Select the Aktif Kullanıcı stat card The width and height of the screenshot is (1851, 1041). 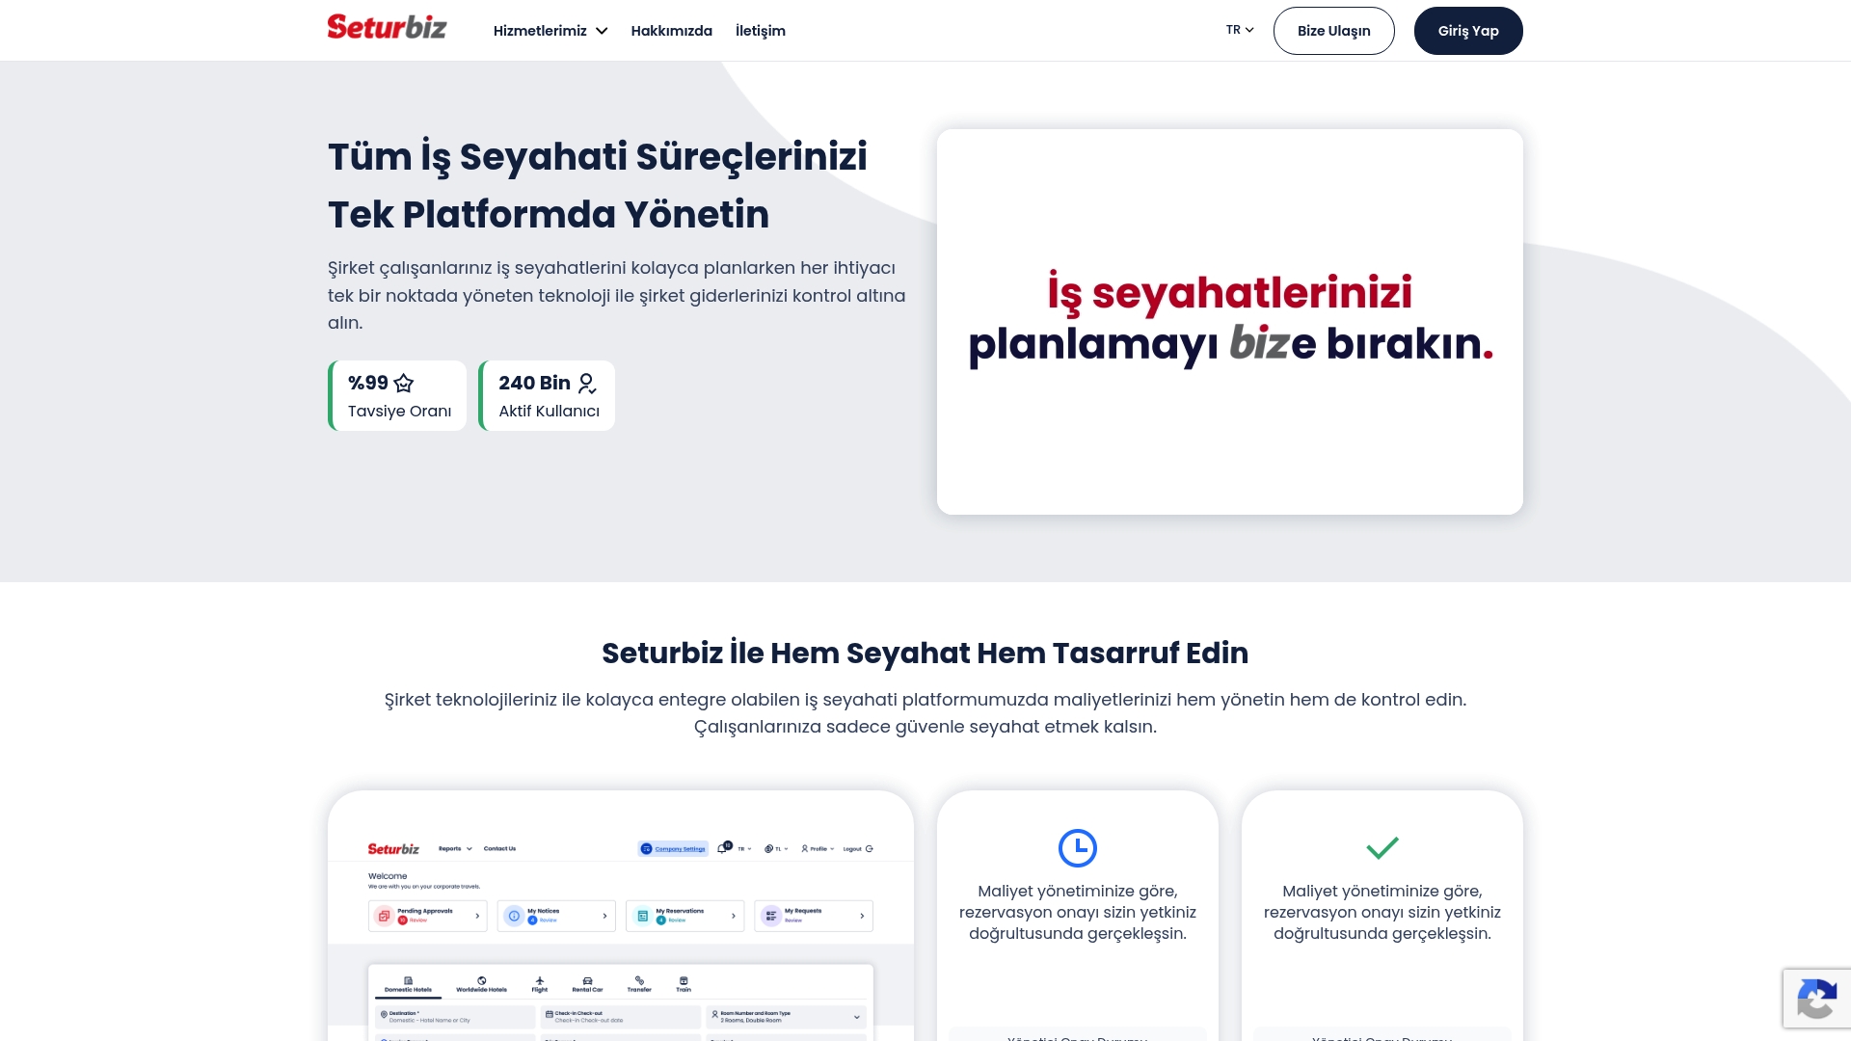[547, 396]
